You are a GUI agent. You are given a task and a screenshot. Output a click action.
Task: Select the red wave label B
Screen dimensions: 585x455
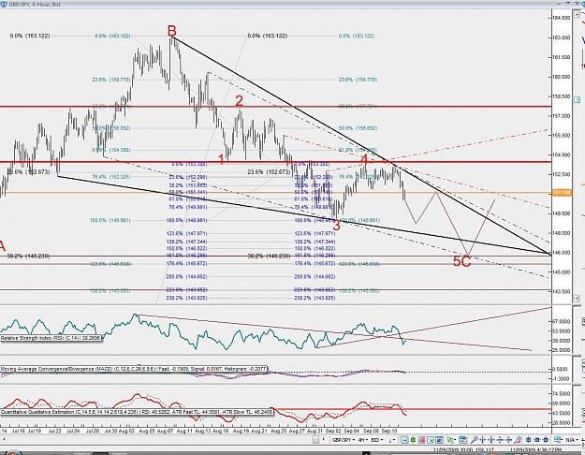171,31
